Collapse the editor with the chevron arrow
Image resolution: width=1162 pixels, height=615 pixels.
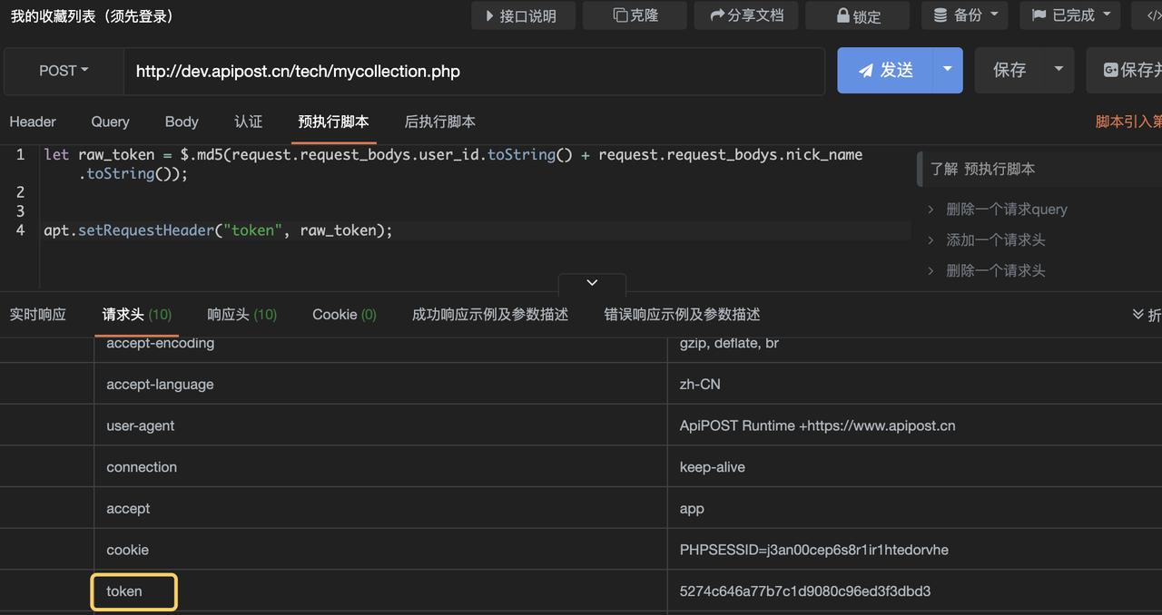click(592, 282)
